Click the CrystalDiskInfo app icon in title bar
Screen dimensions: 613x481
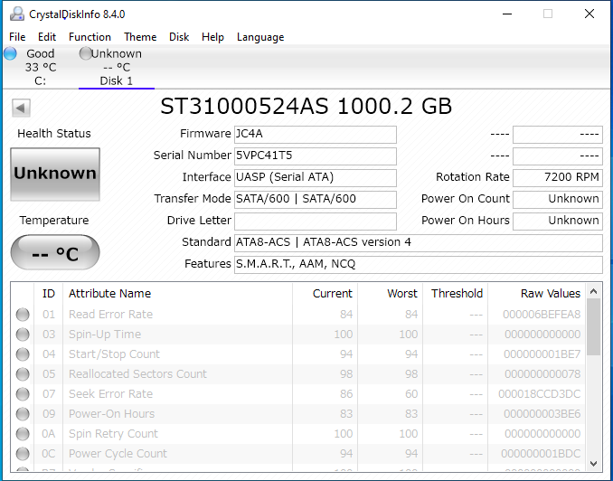pos(16,14)
